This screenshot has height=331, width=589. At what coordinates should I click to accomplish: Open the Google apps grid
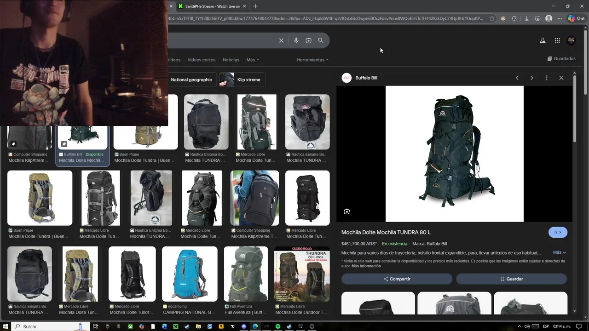(x=557, y=40)
